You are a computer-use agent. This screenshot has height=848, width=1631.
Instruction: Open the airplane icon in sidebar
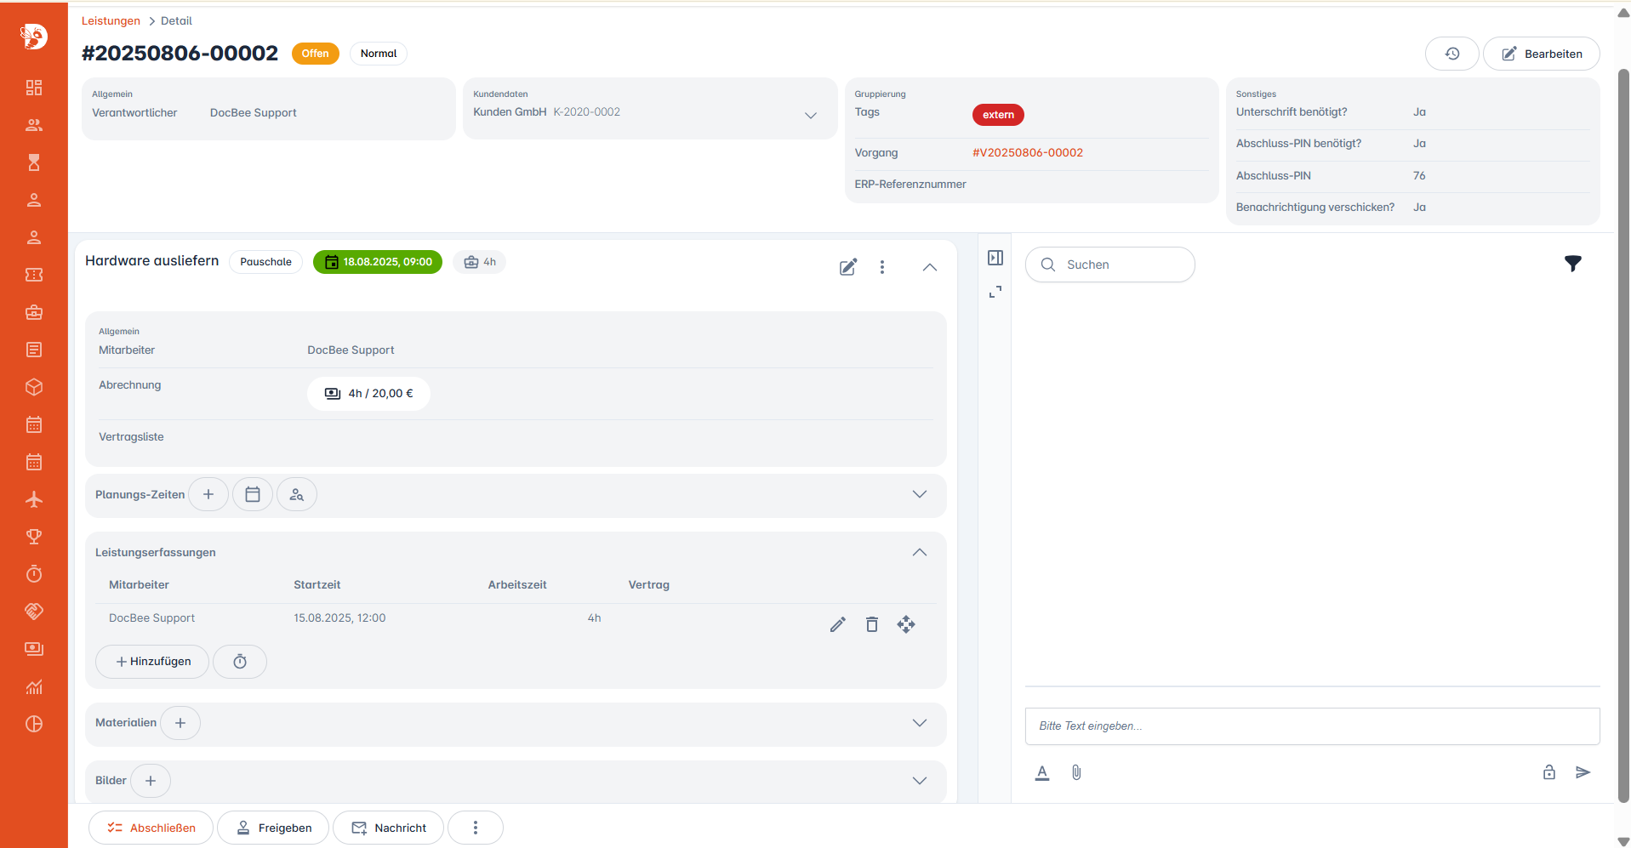(34, 499)
